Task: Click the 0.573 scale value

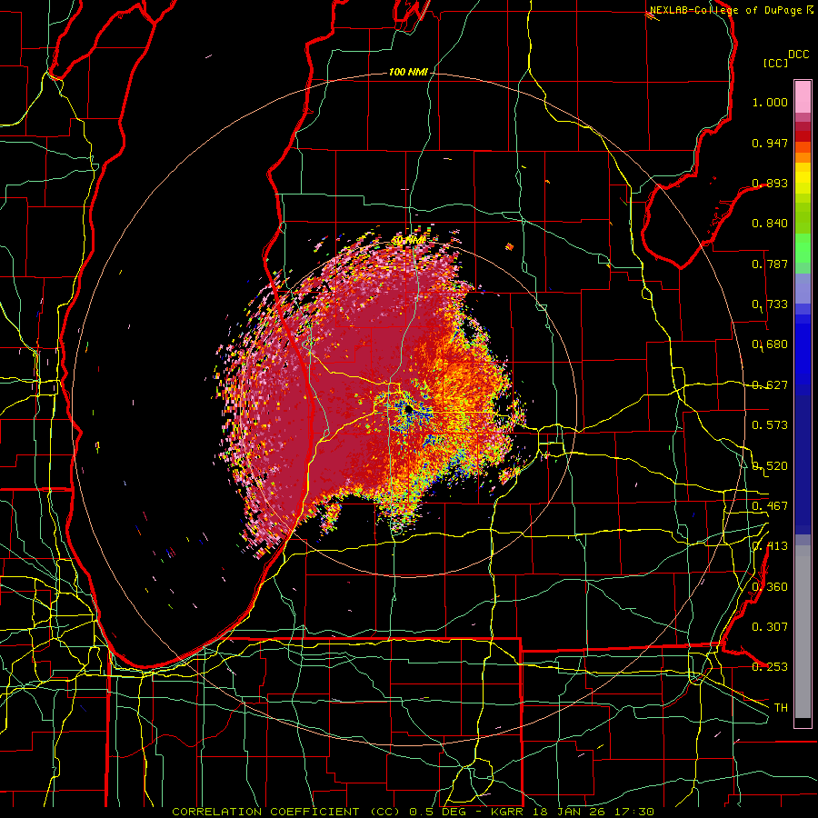Action: pyautogui.click(x=770, y=425)
